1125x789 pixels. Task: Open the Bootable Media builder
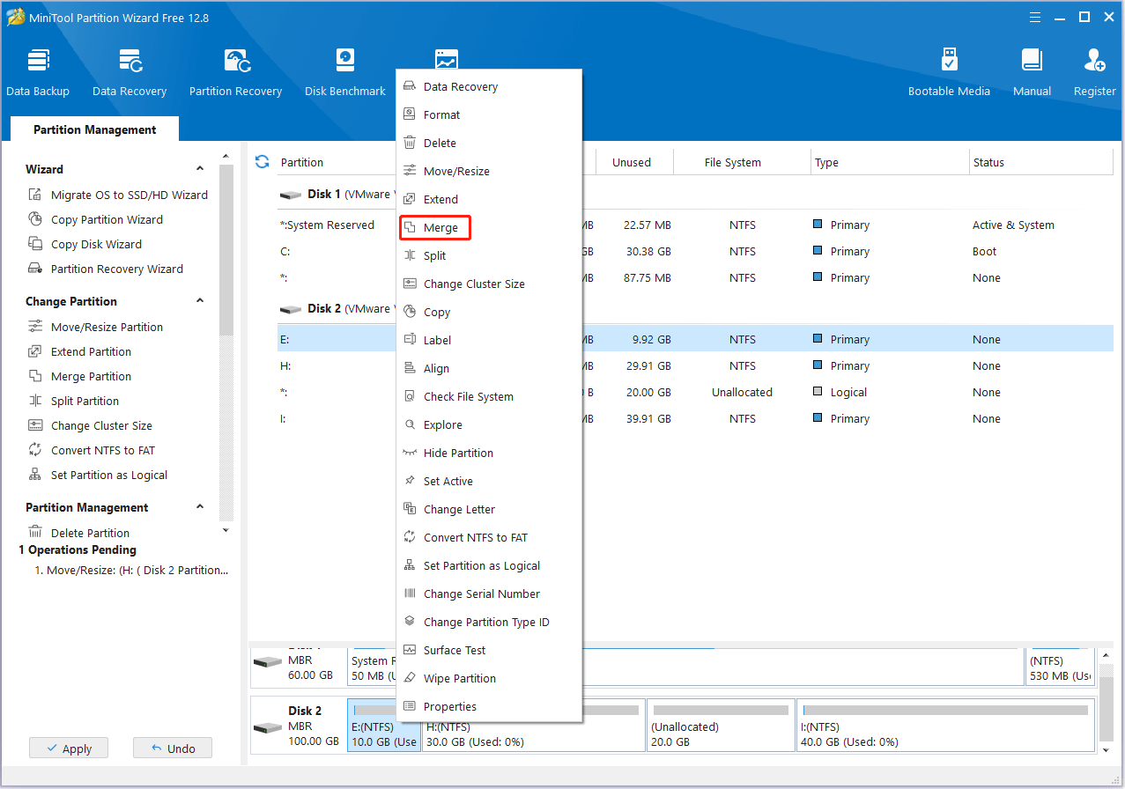pyautogui.click(x=949, y=72)
